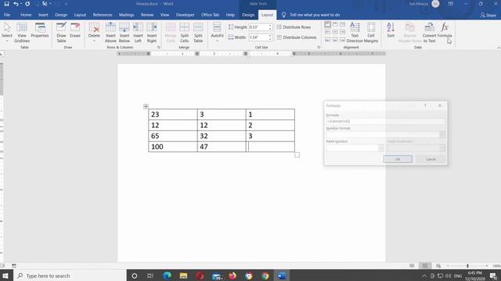Click the table cell containing 47

[x=222, y=147]
